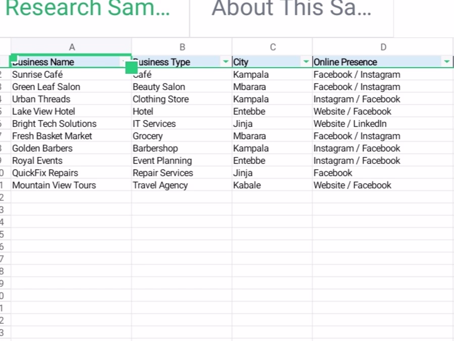Click the Royal Events cell
The width and height of the screenshot is (454, 341).
tap(71, 161)
